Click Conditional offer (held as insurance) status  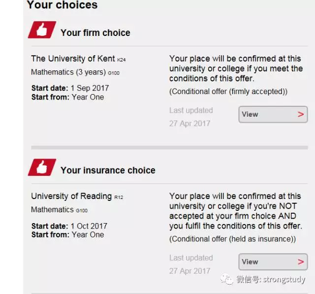tap(232, 239)
